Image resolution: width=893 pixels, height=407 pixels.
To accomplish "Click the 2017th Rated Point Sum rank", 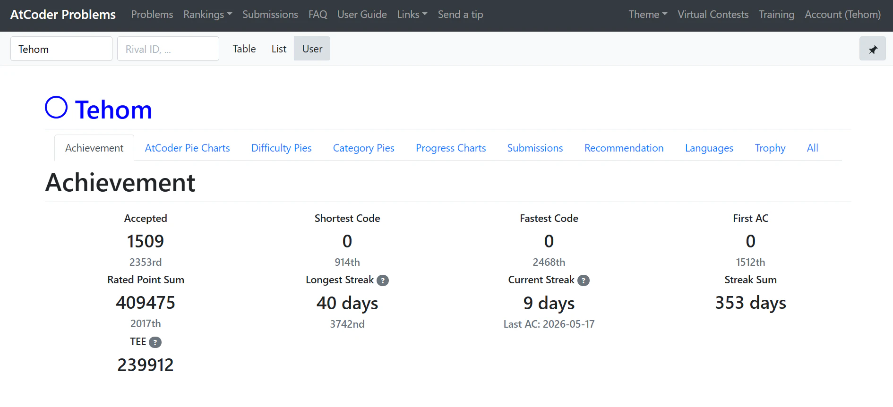I will tap(146, 323).
